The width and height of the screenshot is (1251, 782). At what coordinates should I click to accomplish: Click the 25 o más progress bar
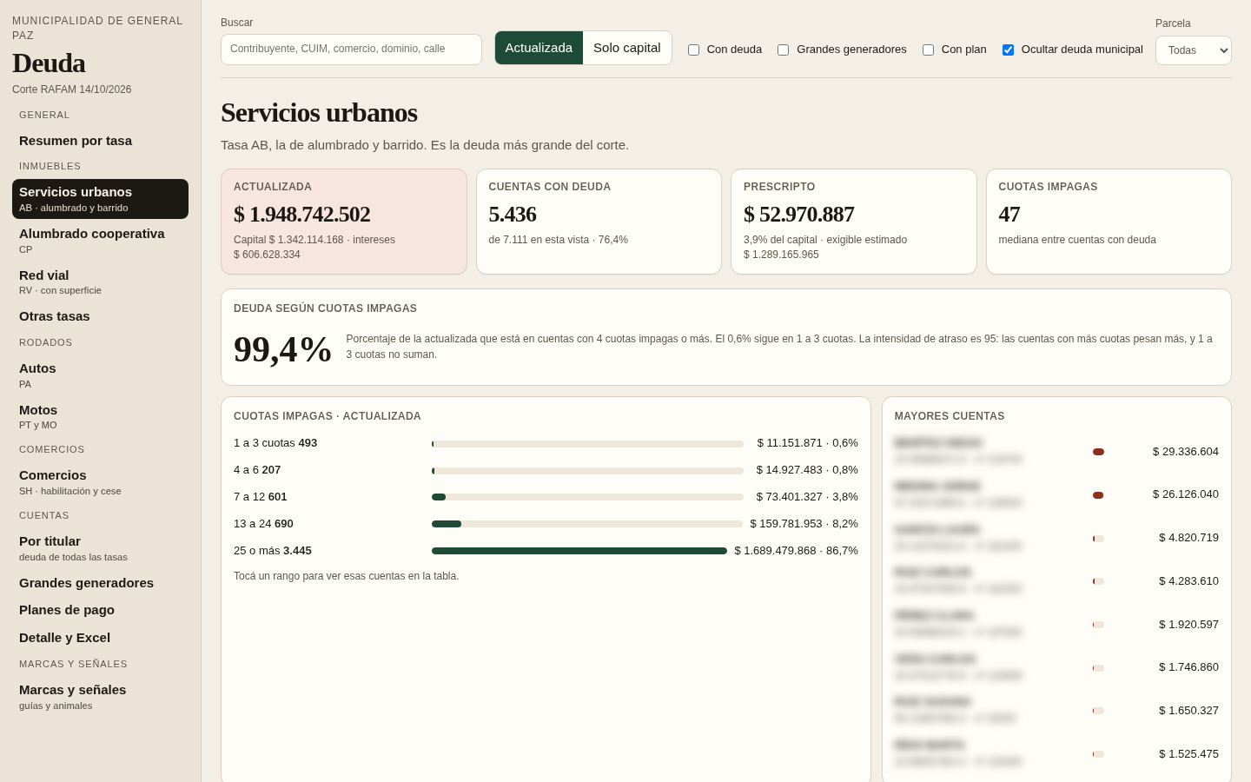point(579,551)
